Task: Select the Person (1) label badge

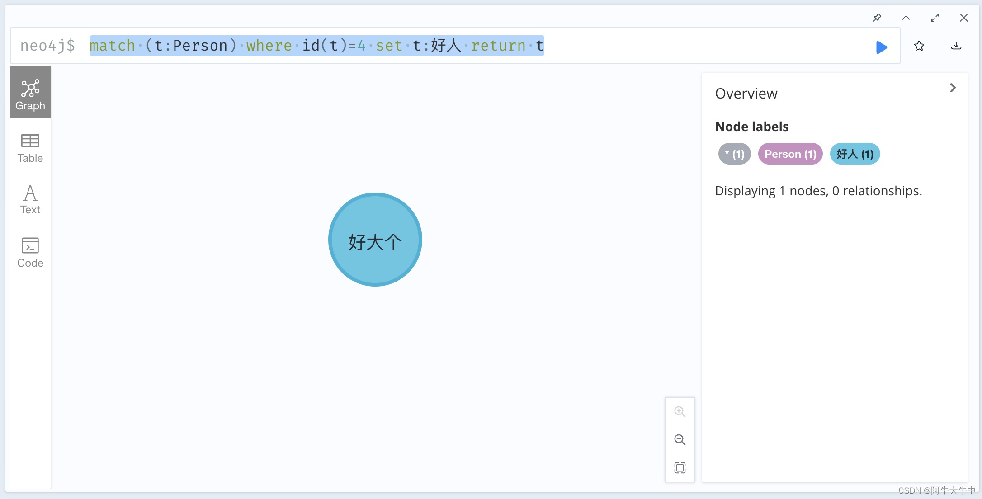Action: 790,154
